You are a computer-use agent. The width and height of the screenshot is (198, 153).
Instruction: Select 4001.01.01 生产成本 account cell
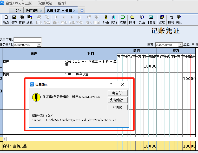91,66
